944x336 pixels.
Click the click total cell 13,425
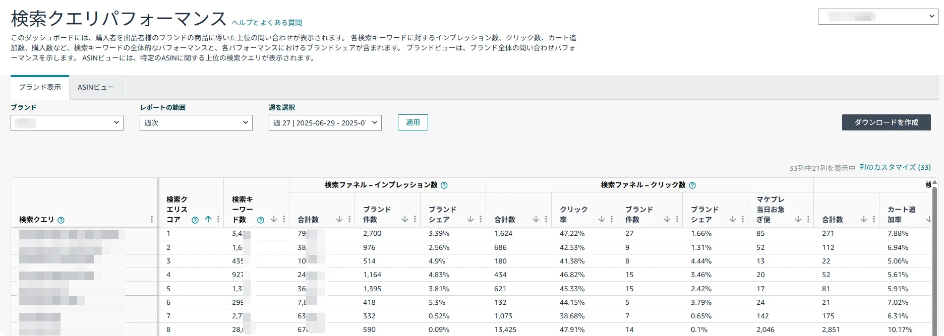point(505,329)
